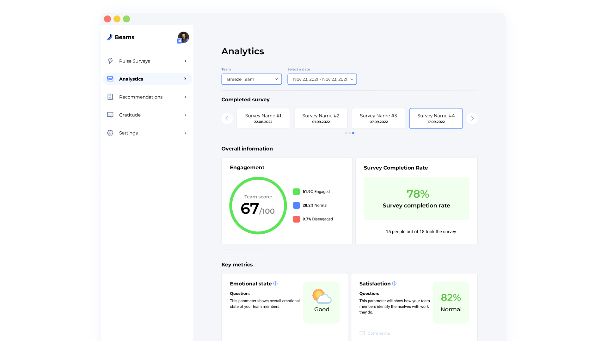Switch to the Analytics sidebar item

click(x=131, y=79)
